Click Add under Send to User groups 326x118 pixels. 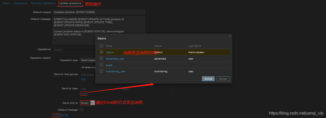click(83, 79)
